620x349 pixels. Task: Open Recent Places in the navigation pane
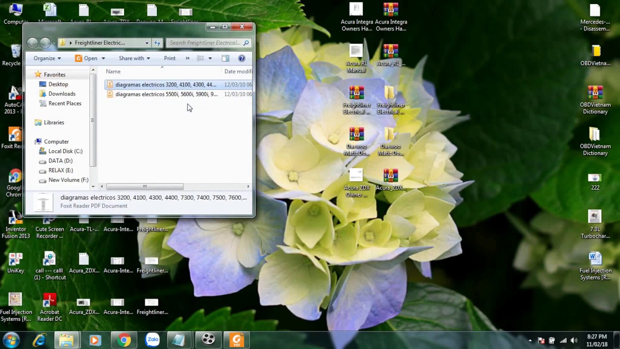(64, 103)
